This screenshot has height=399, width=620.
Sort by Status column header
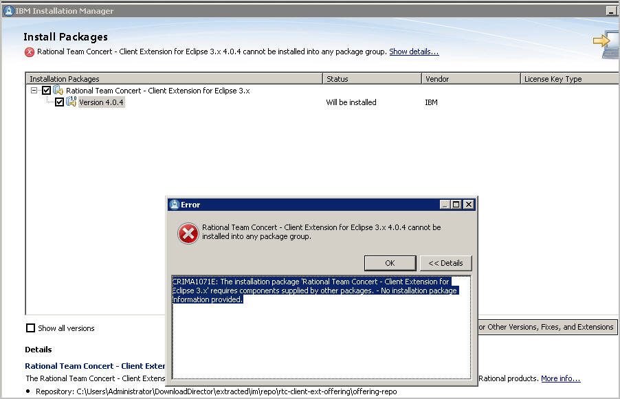click(x=372, y=78)
